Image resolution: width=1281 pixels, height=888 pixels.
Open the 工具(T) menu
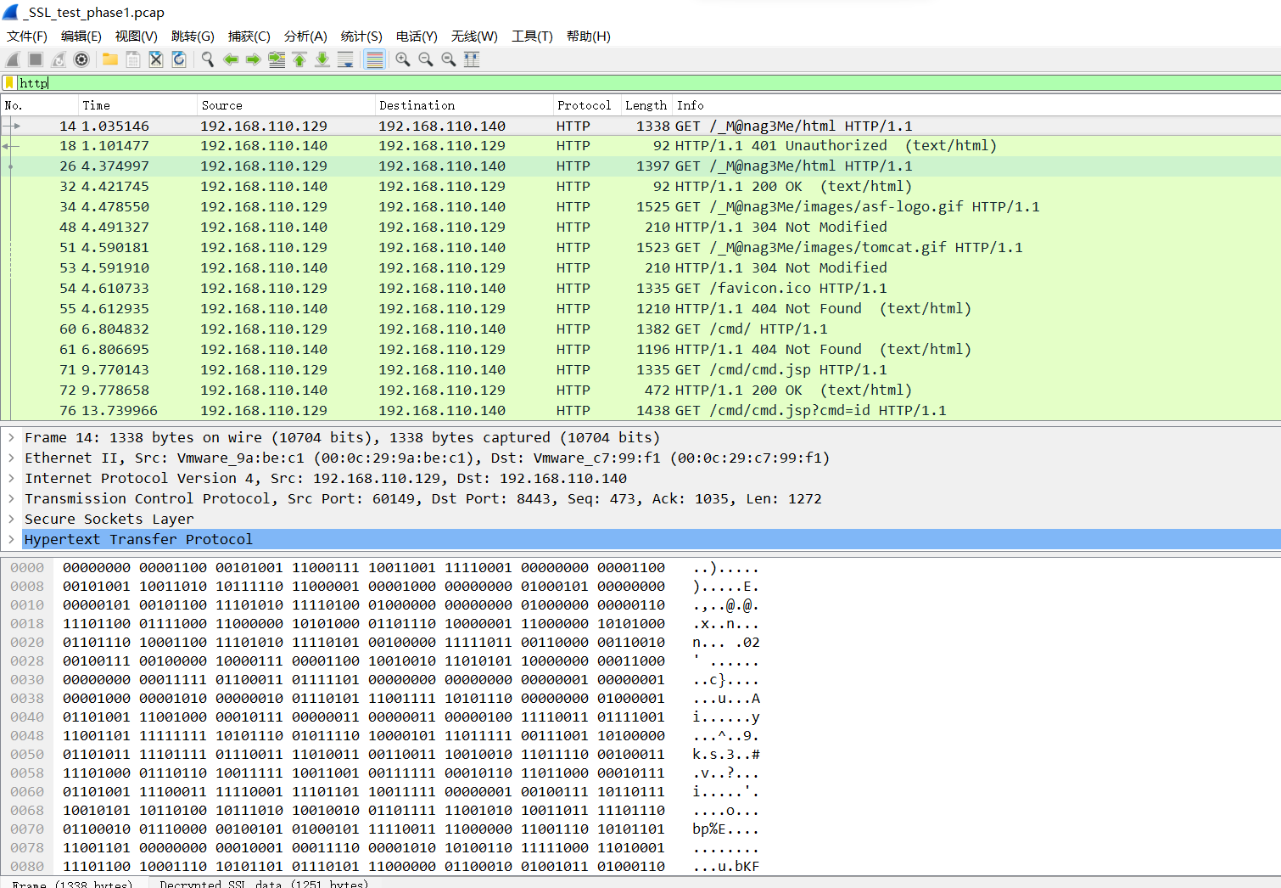[532, 37]
